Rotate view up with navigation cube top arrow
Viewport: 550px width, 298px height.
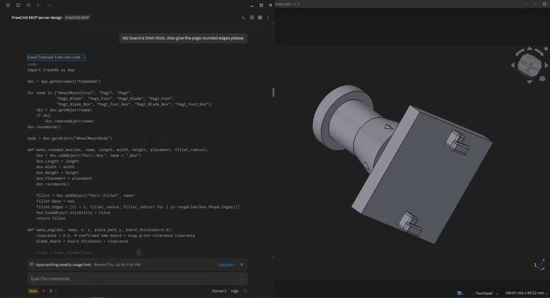[530, 49]
